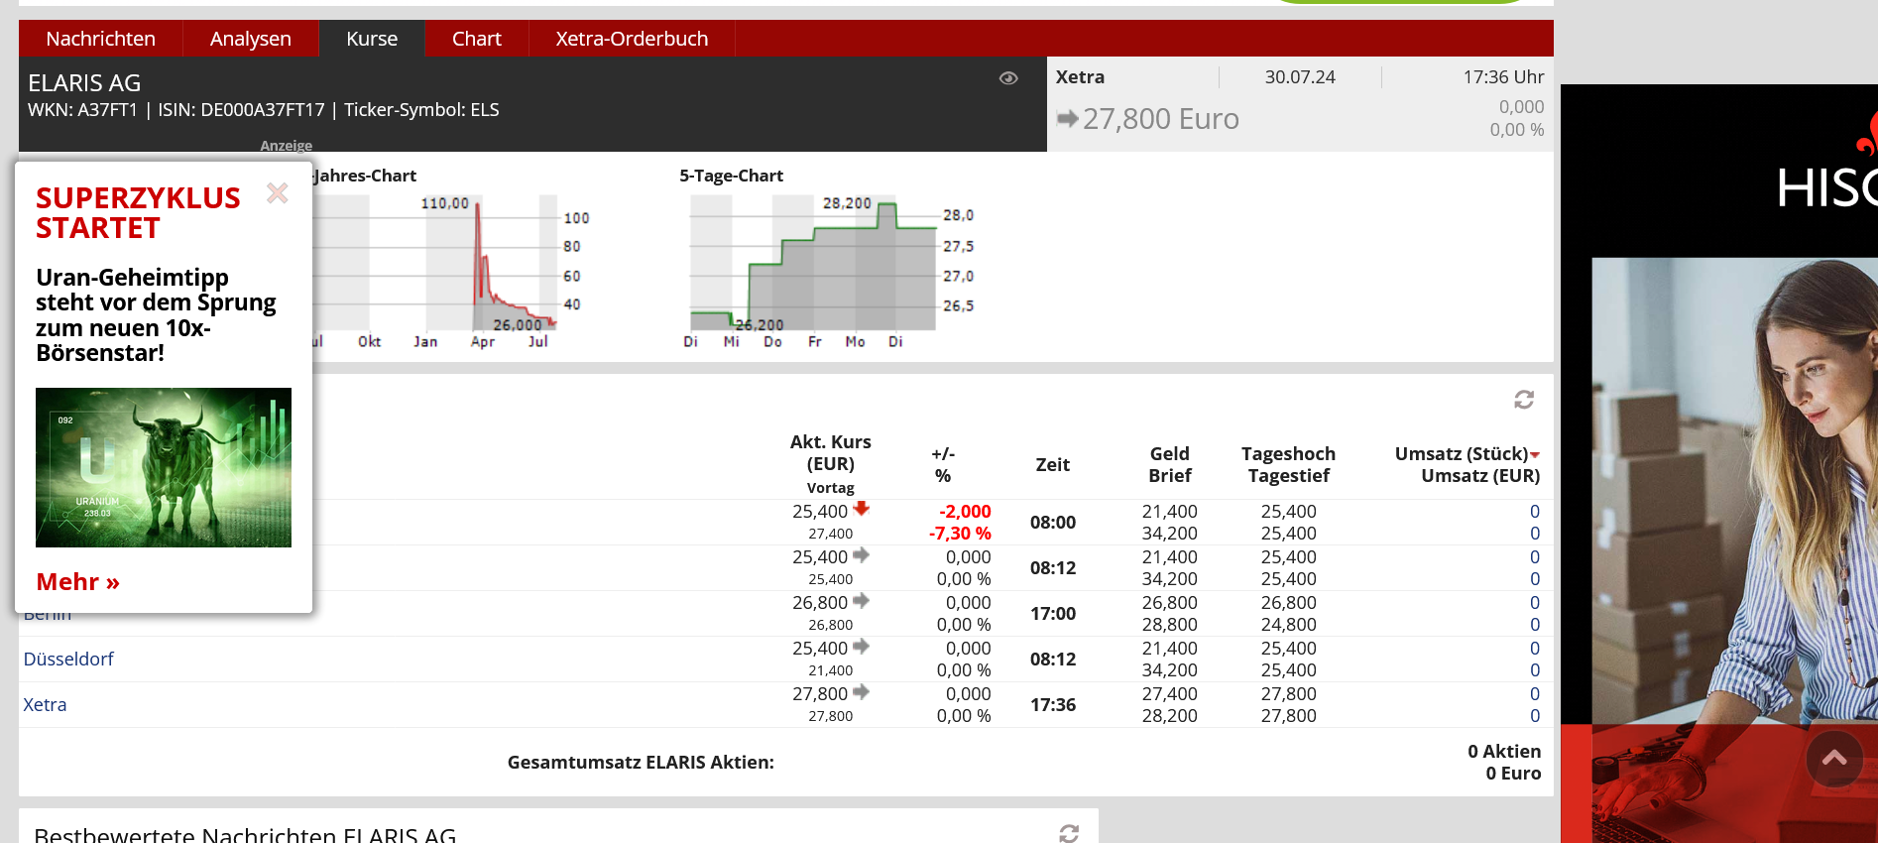Open the Chart tab
The width and height of the screenshot is (1878, 843).
click(x=476, y=39)
